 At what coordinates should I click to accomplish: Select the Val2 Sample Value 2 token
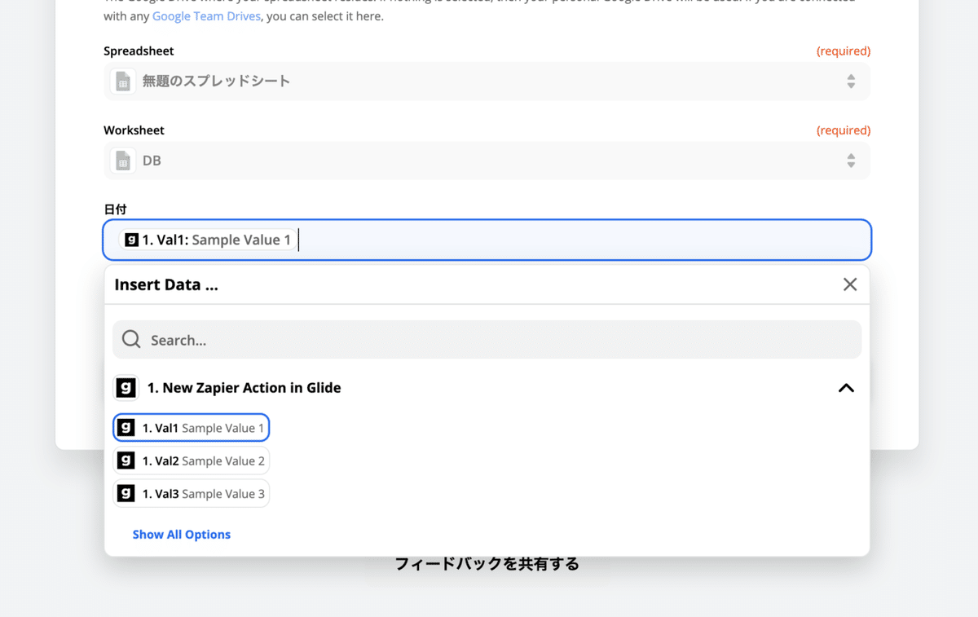[191, 461]
